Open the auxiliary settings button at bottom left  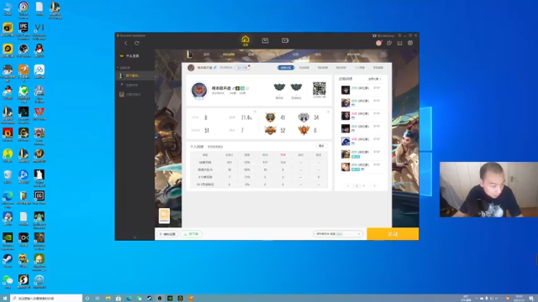(167, 234)
